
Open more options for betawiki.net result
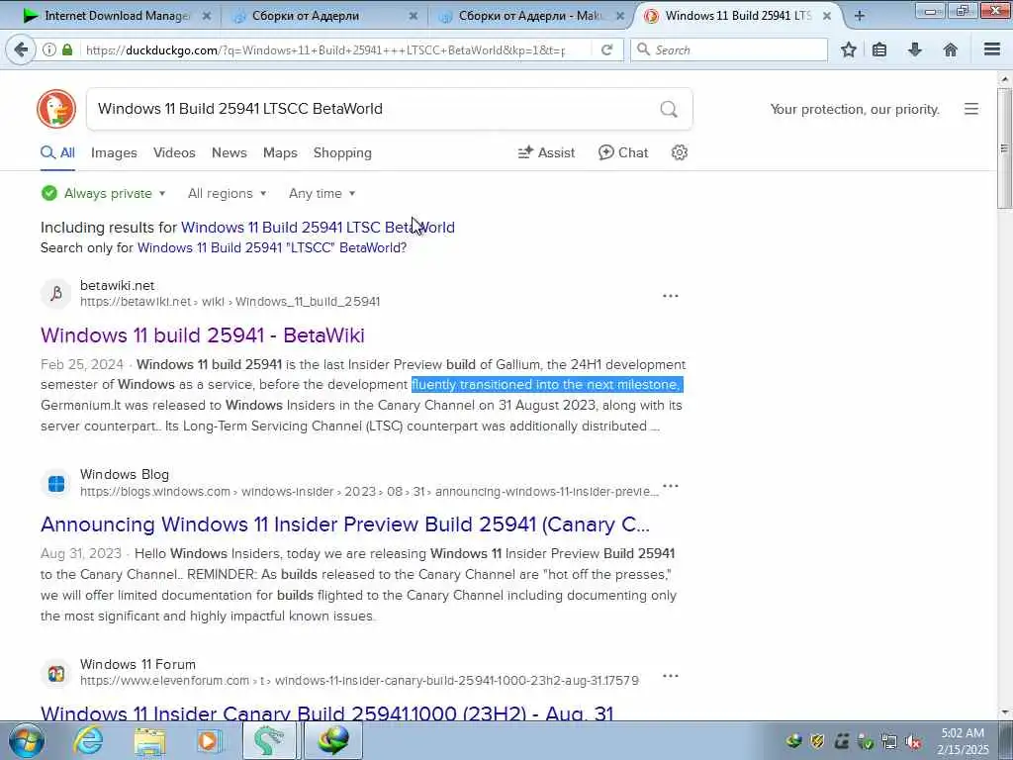click(x=671, y=296)
